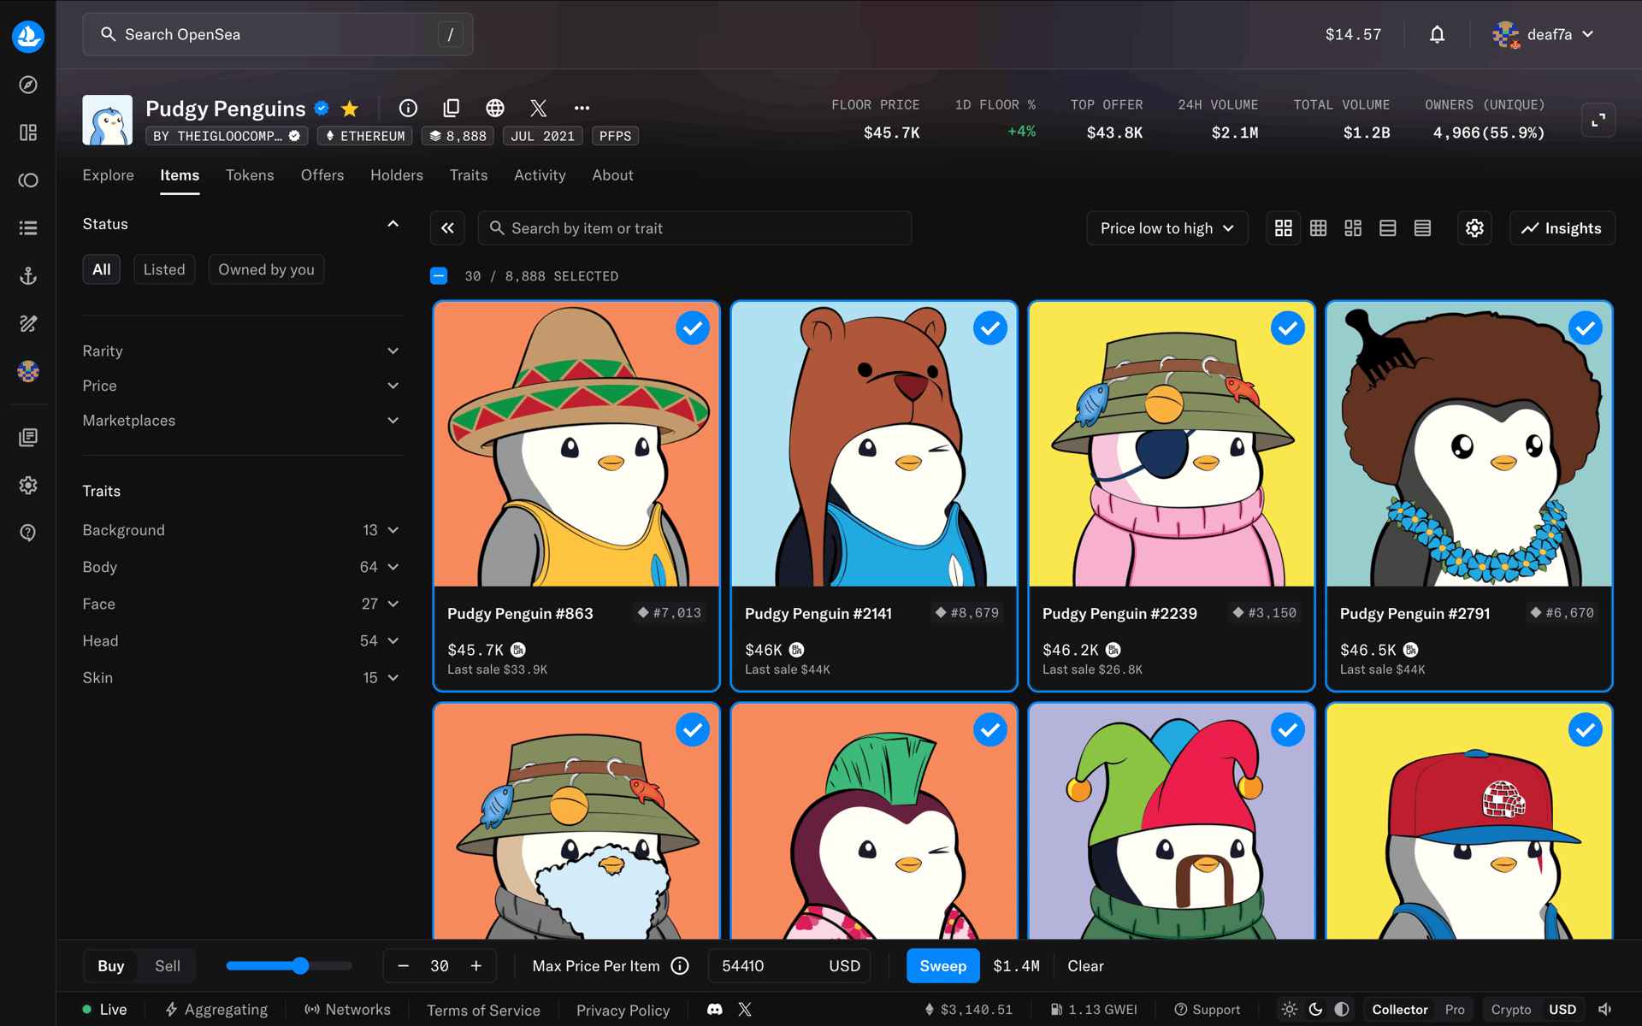Select the Sell mode toggle
This screenshot has width=1642, height=1026.
168,966
